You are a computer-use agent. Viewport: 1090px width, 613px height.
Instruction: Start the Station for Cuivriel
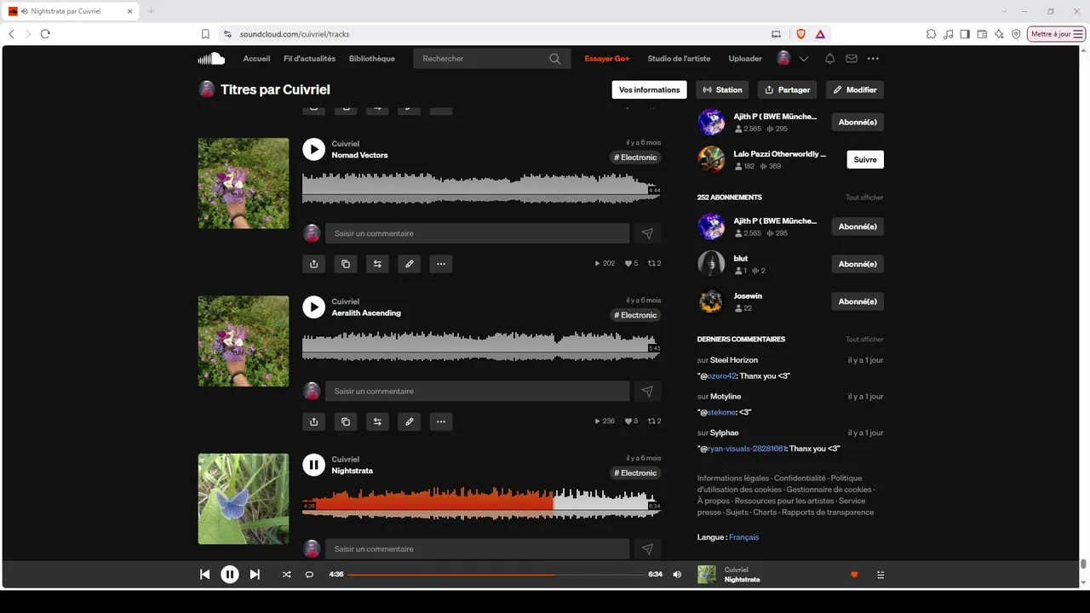point(722,89)
